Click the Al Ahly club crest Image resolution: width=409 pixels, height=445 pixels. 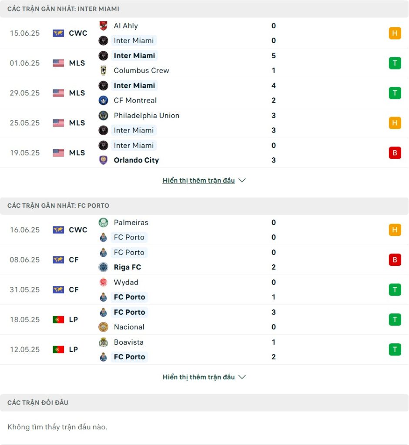[103, 26]
